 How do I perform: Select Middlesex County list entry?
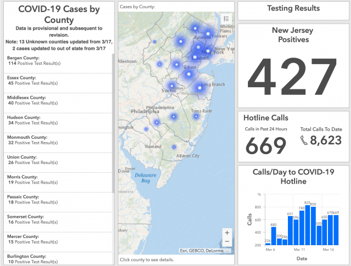point(58,100)
